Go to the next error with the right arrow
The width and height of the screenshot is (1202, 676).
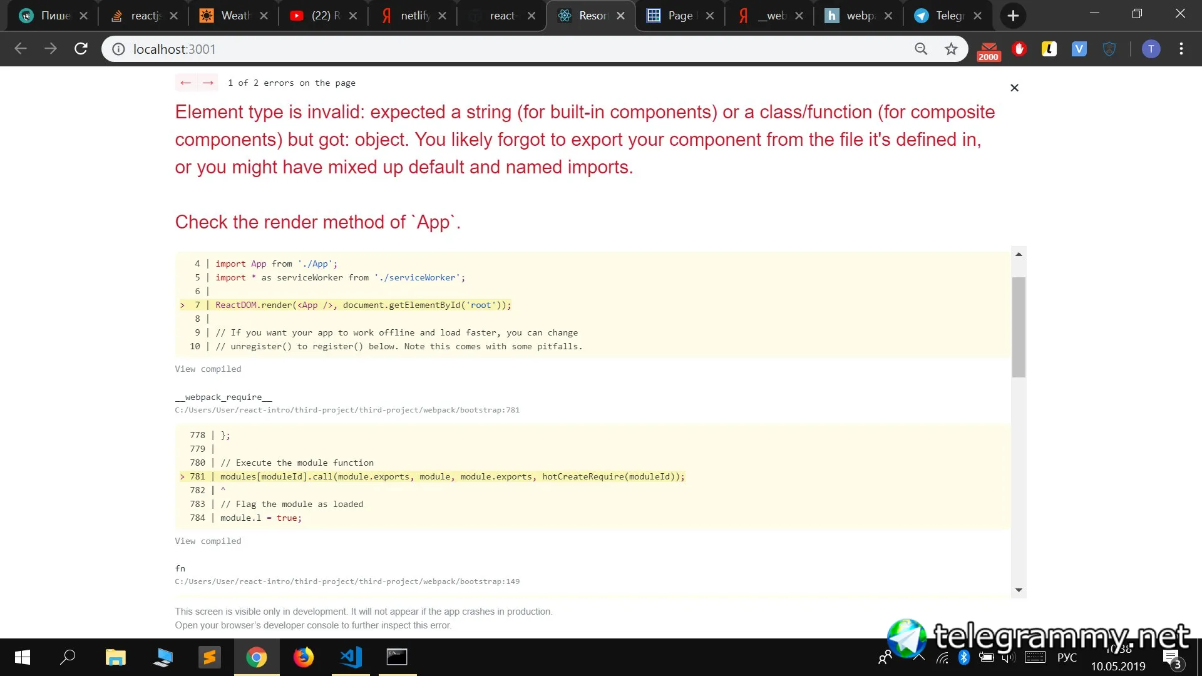click(208, 83)
